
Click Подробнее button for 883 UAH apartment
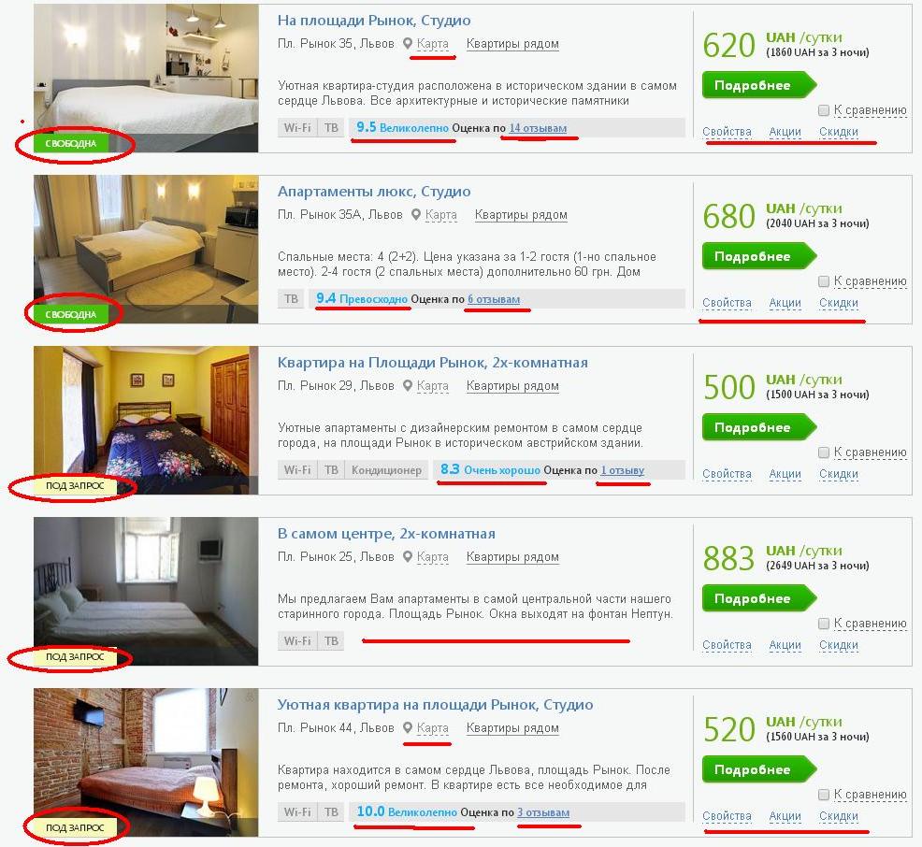pyautogui.click(x=759, y=598)
